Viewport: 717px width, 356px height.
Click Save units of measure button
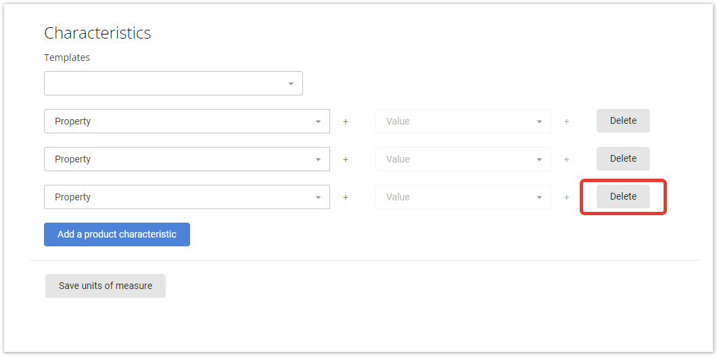[105, 286]
